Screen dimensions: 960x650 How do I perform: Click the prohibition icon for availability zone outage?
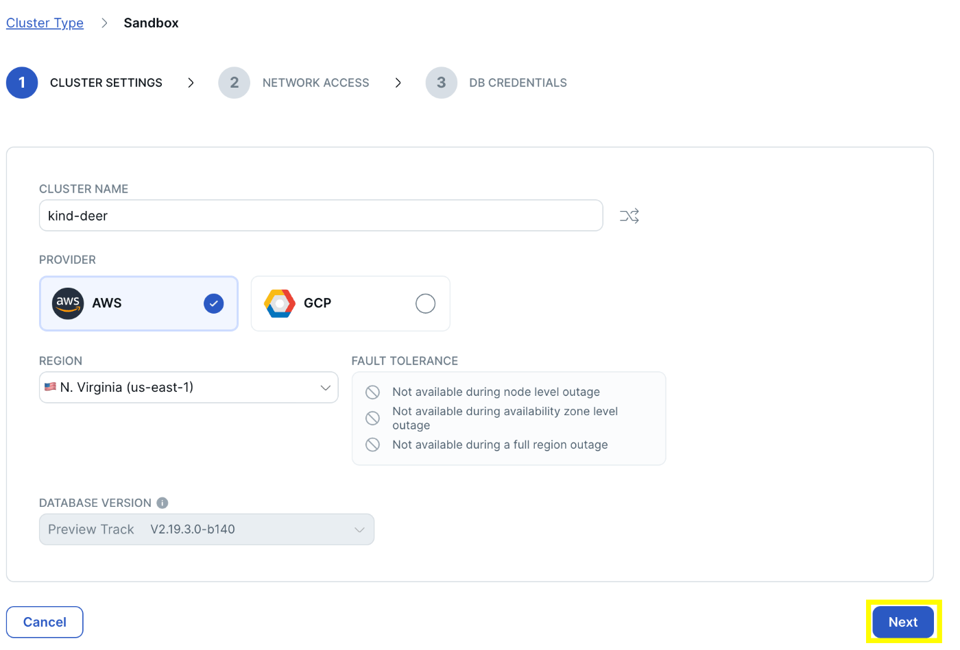[372, 418]
